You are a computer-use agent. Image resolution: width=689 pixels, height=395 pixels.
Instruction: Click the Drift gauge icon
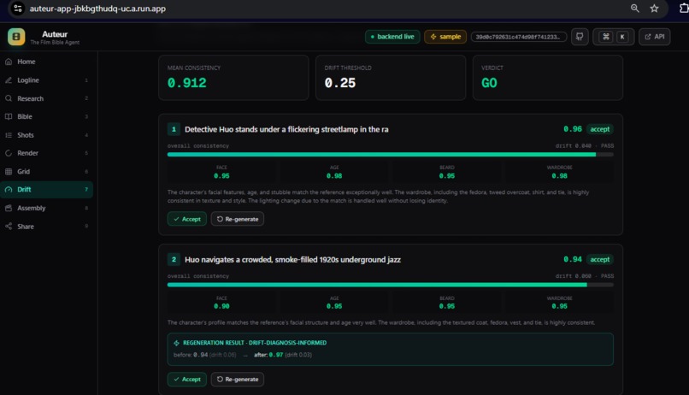(x=9, y=189)
